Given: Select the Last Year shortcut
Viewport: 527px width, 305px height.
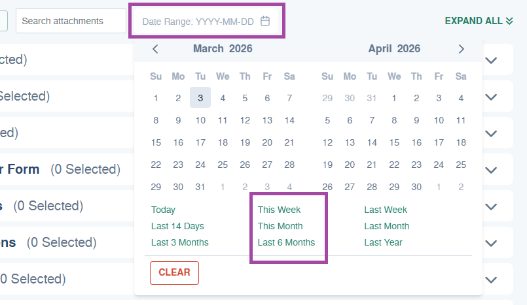Looking at the screenshot, I should click(x=383, y=242).
